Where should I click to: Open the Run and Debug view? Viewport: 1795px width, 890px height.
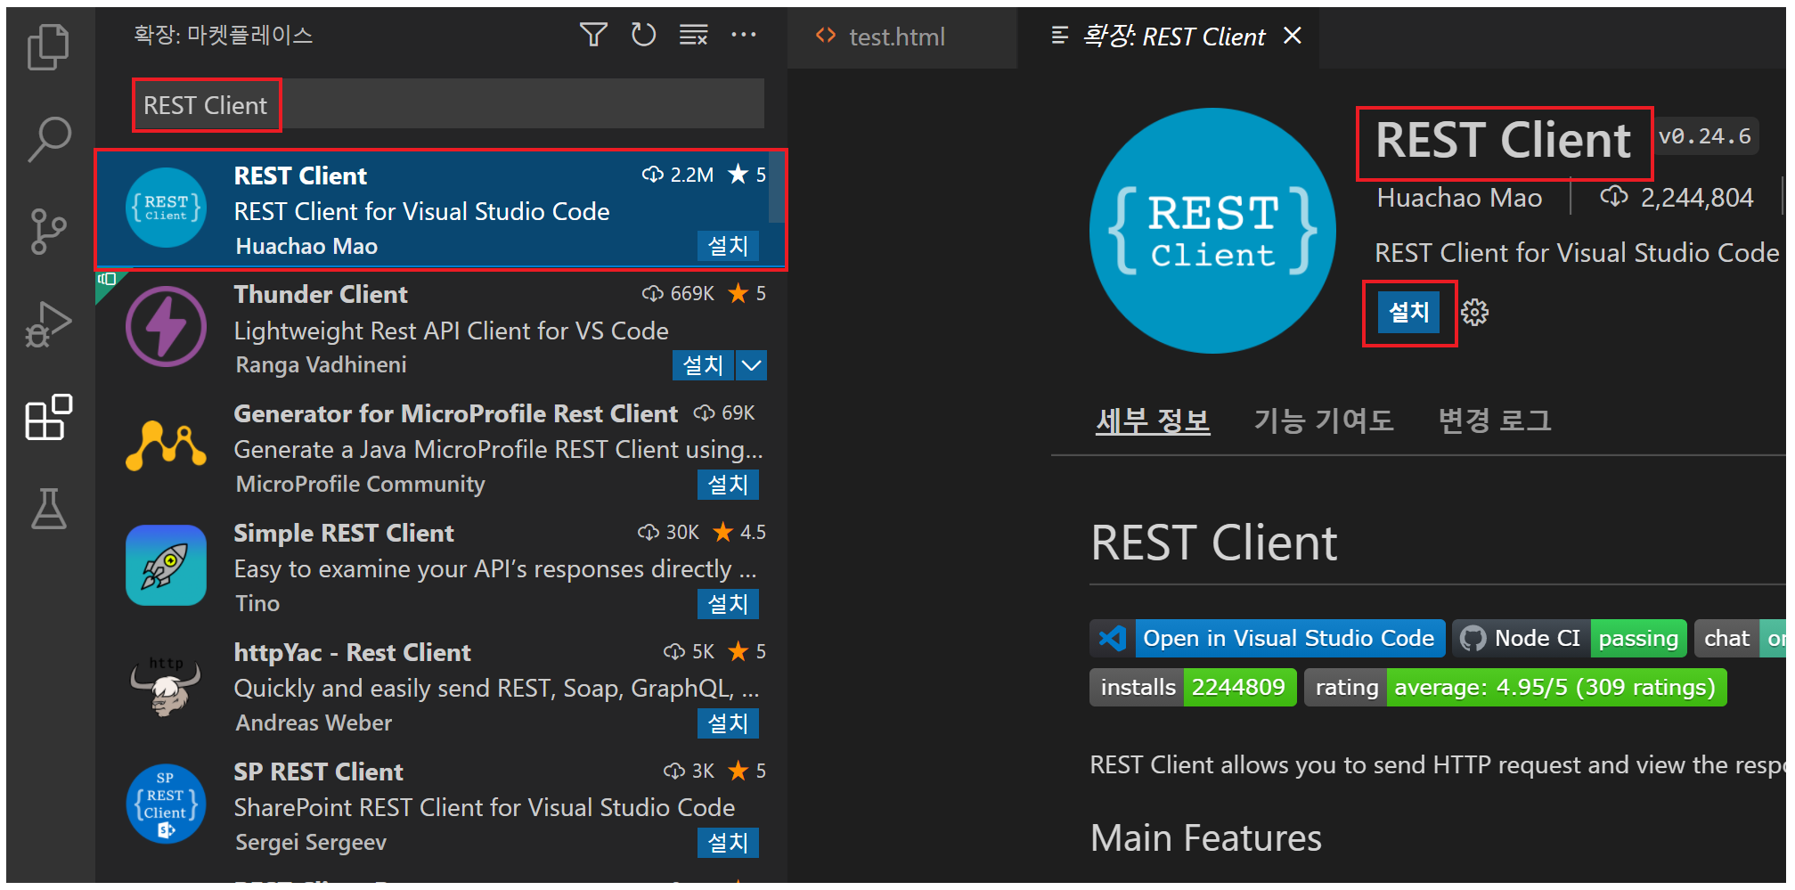click(49, 325)
